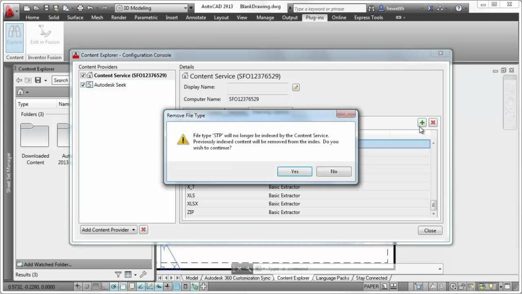Uncheck the Content Service provider checkbox

pos(84,75)
